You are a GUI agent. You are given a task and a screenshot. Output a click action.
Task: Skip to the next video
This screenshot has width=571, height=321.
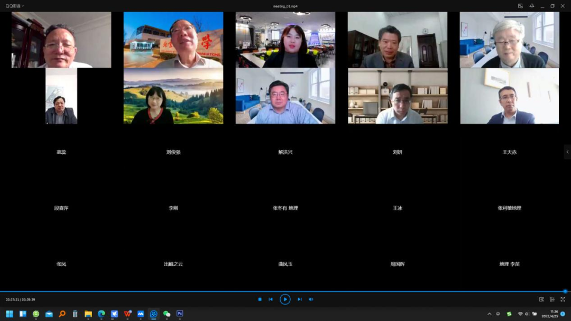point(299,299)
